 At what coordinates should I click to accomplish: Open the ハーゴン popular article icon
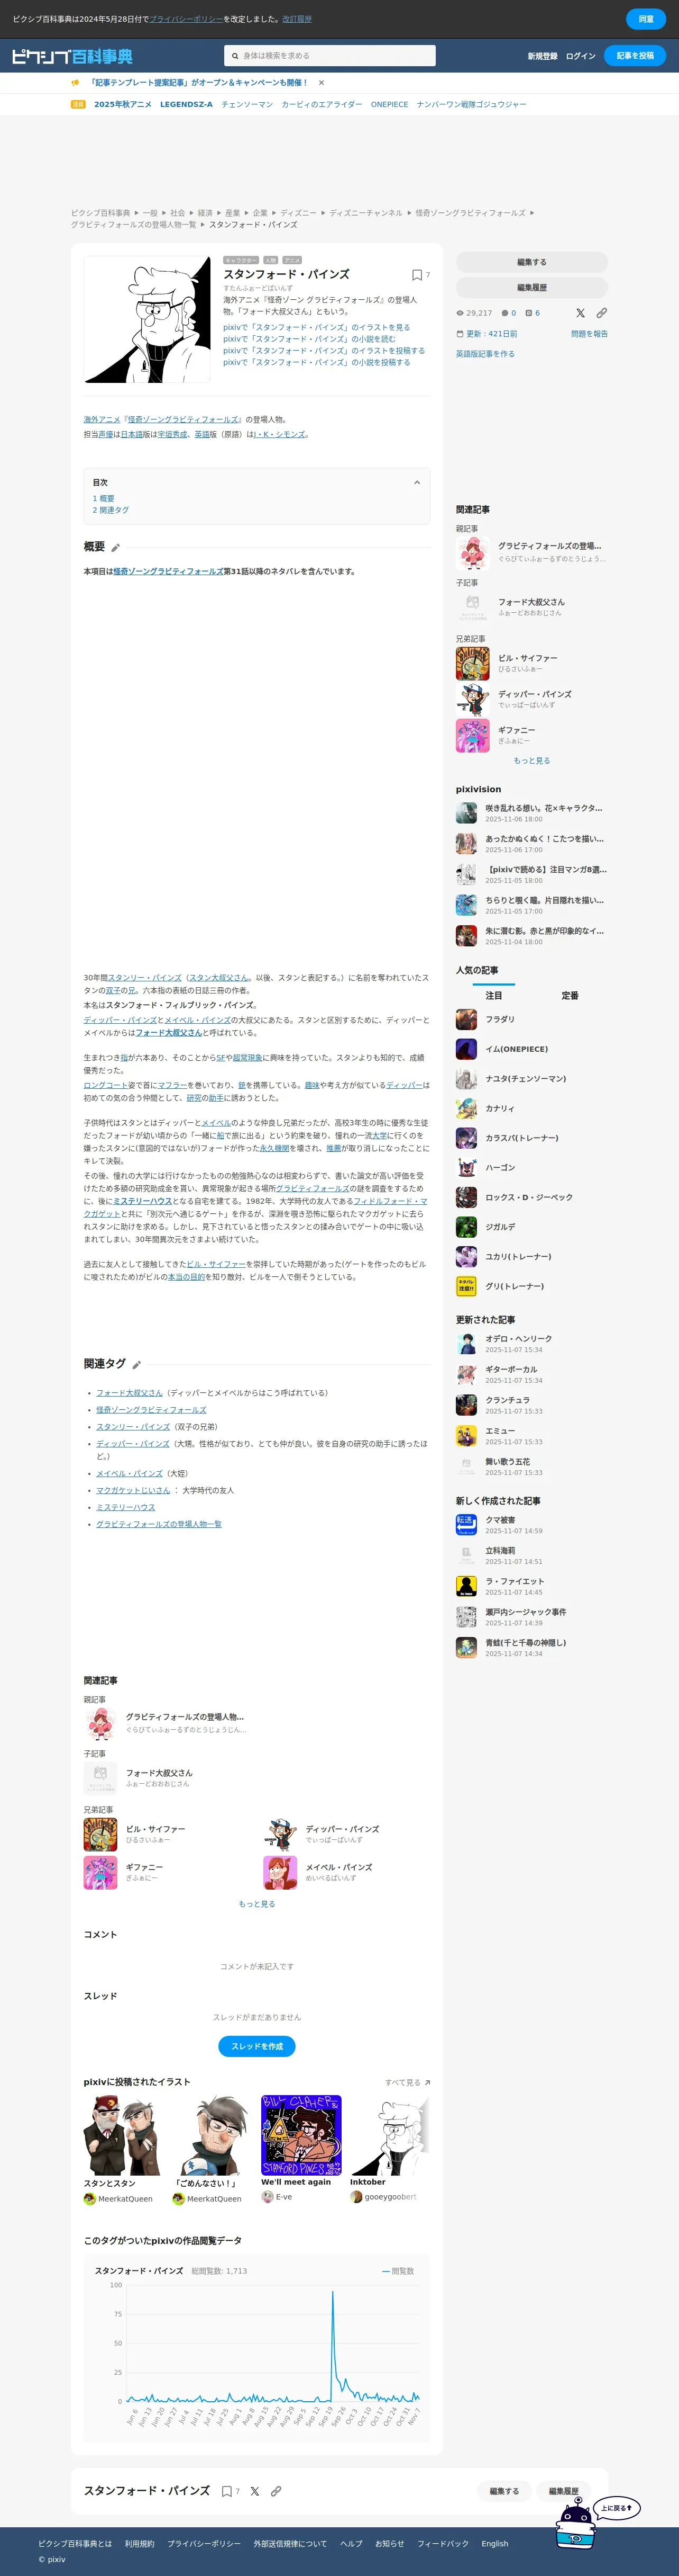(466, 1167)
